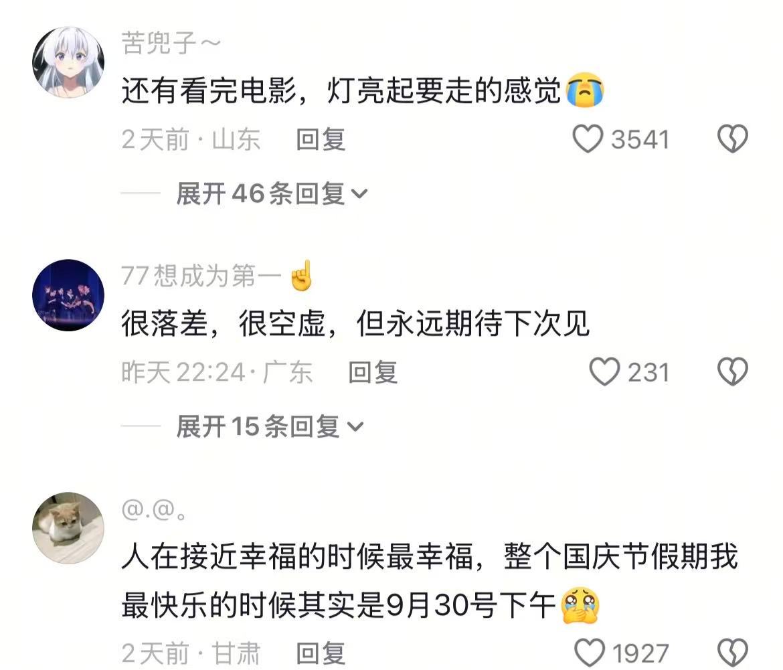Dislike the comment by 77想成为第一

click(733, 372)
